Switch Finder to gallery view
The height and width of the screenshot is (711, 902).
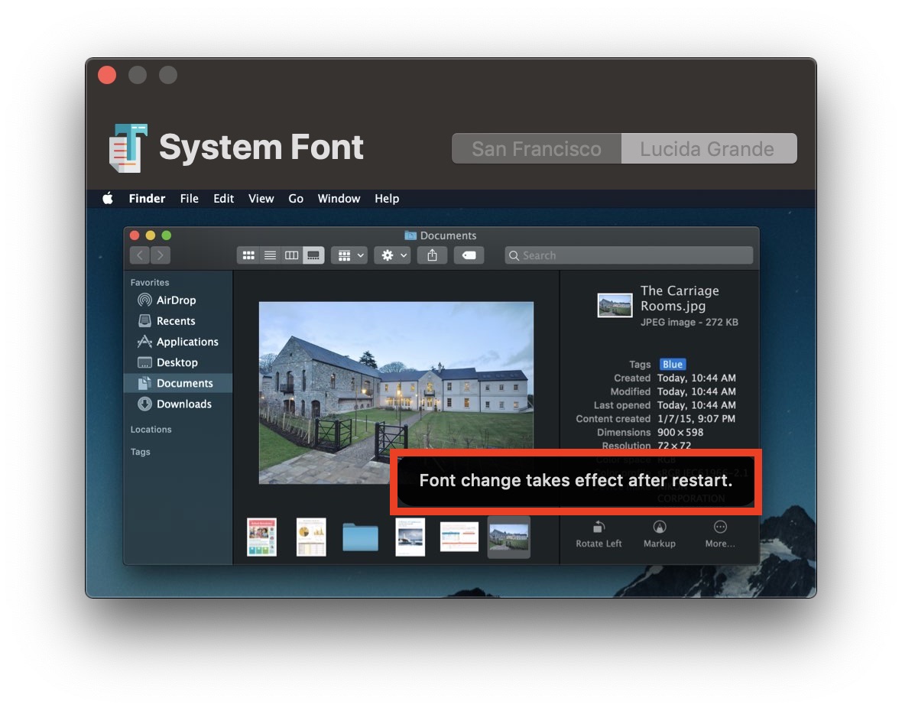[313, 255]
